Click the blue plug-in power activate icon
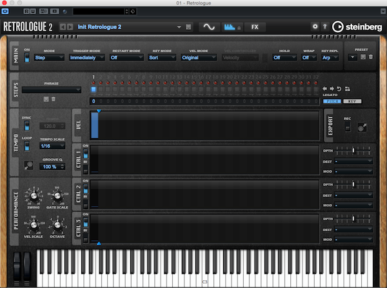 click(x=5, y=11)
